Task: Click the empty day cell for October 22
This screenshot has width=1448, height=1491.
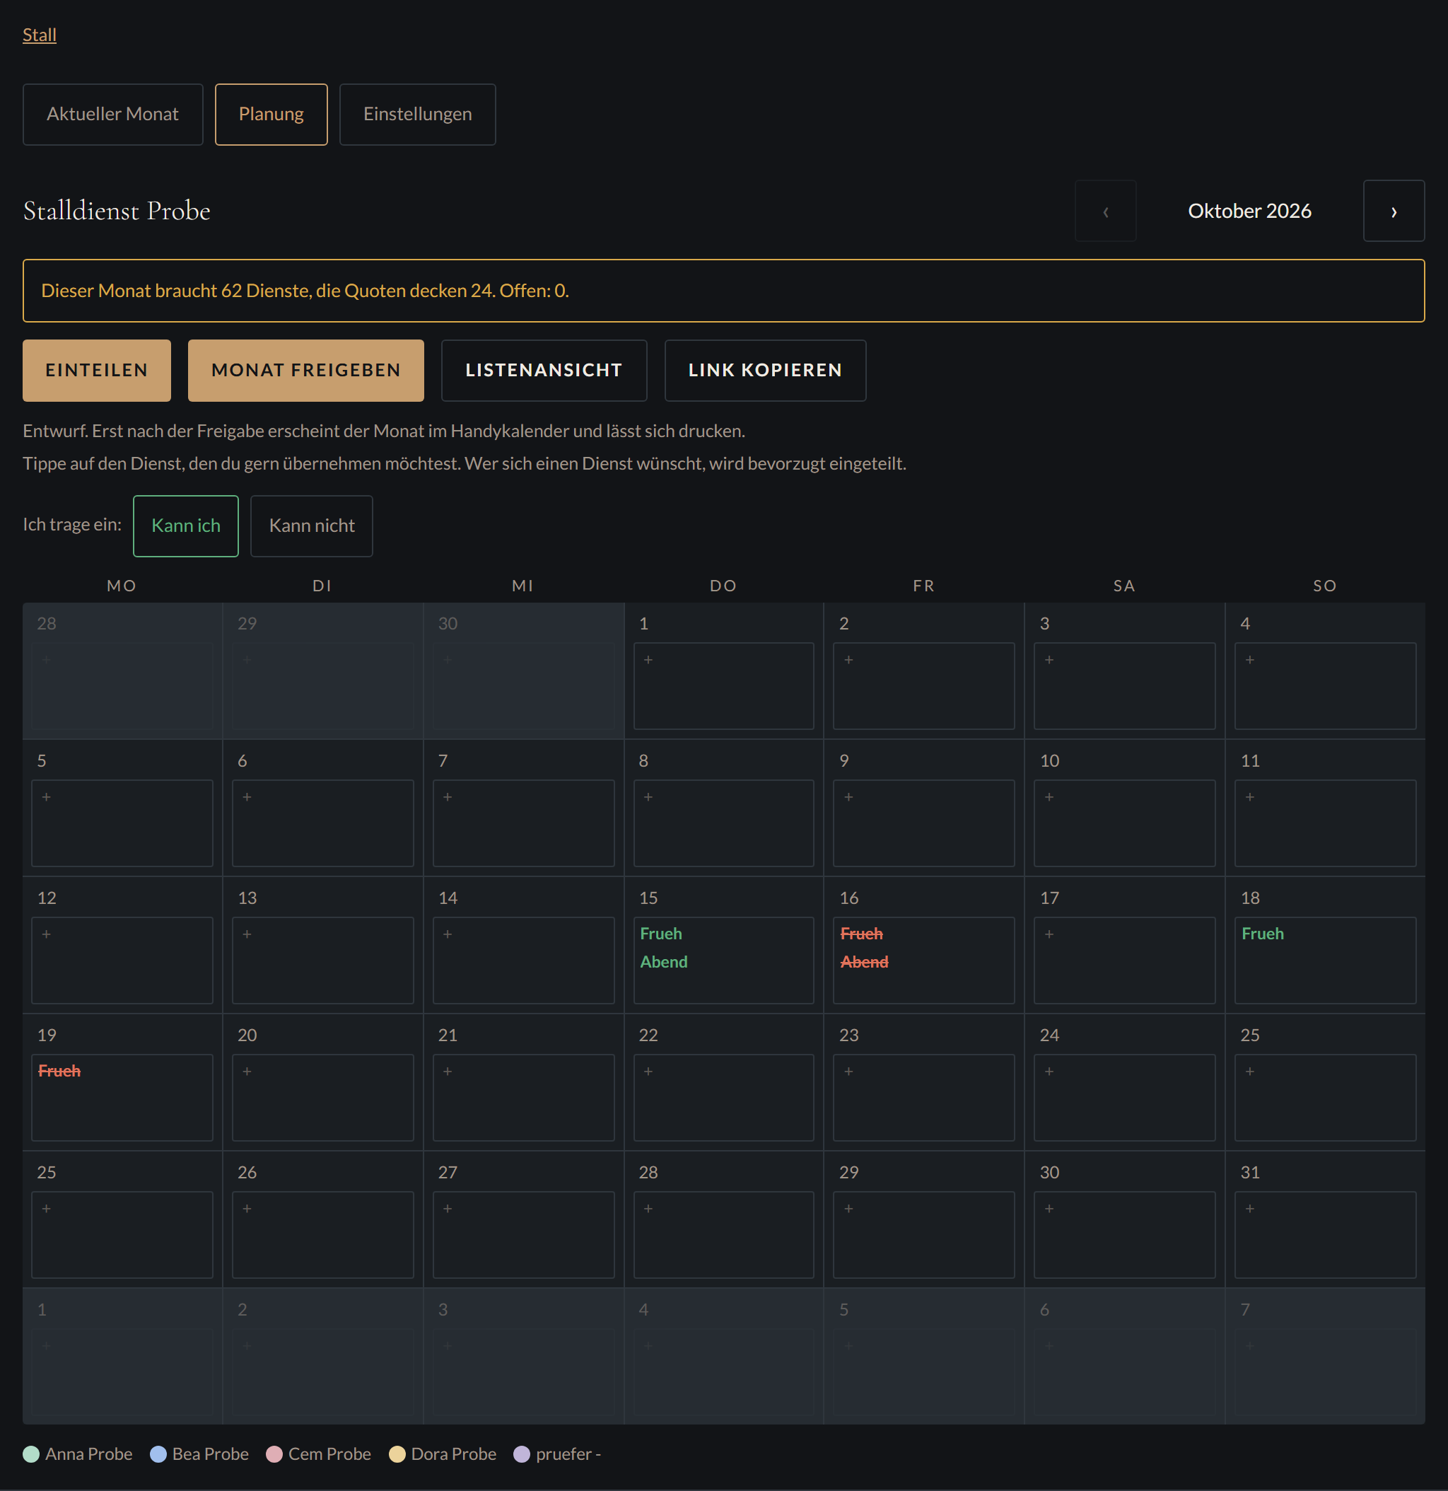Action: [723, 1098]
